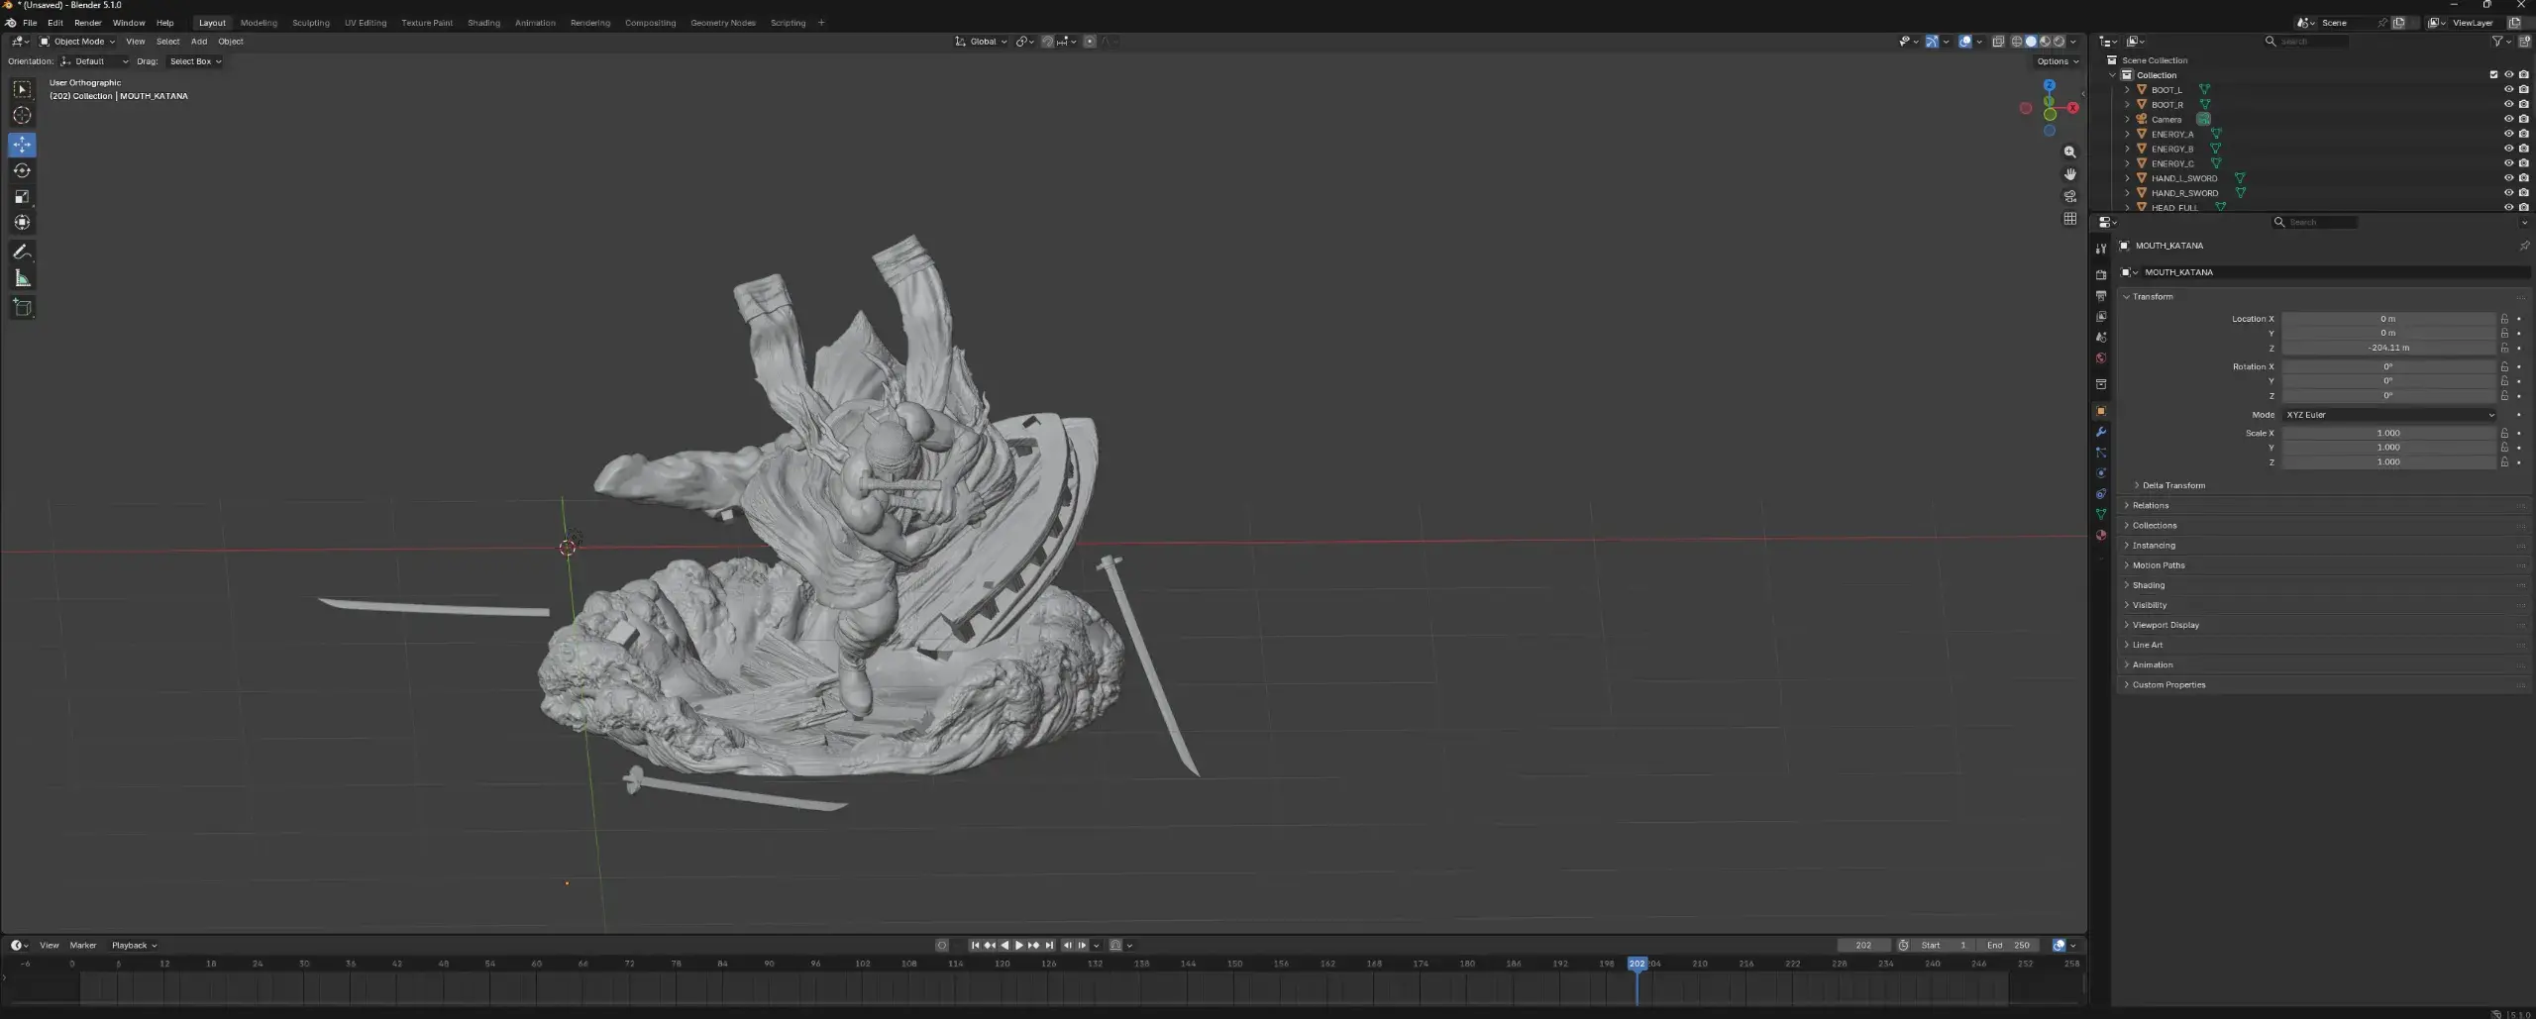Image resolution: width=2536 pixels, height=1019 pixels.
Task: Toggle viewport X-ray mode
Action: pyautogui.click(x=1998, y=42)
